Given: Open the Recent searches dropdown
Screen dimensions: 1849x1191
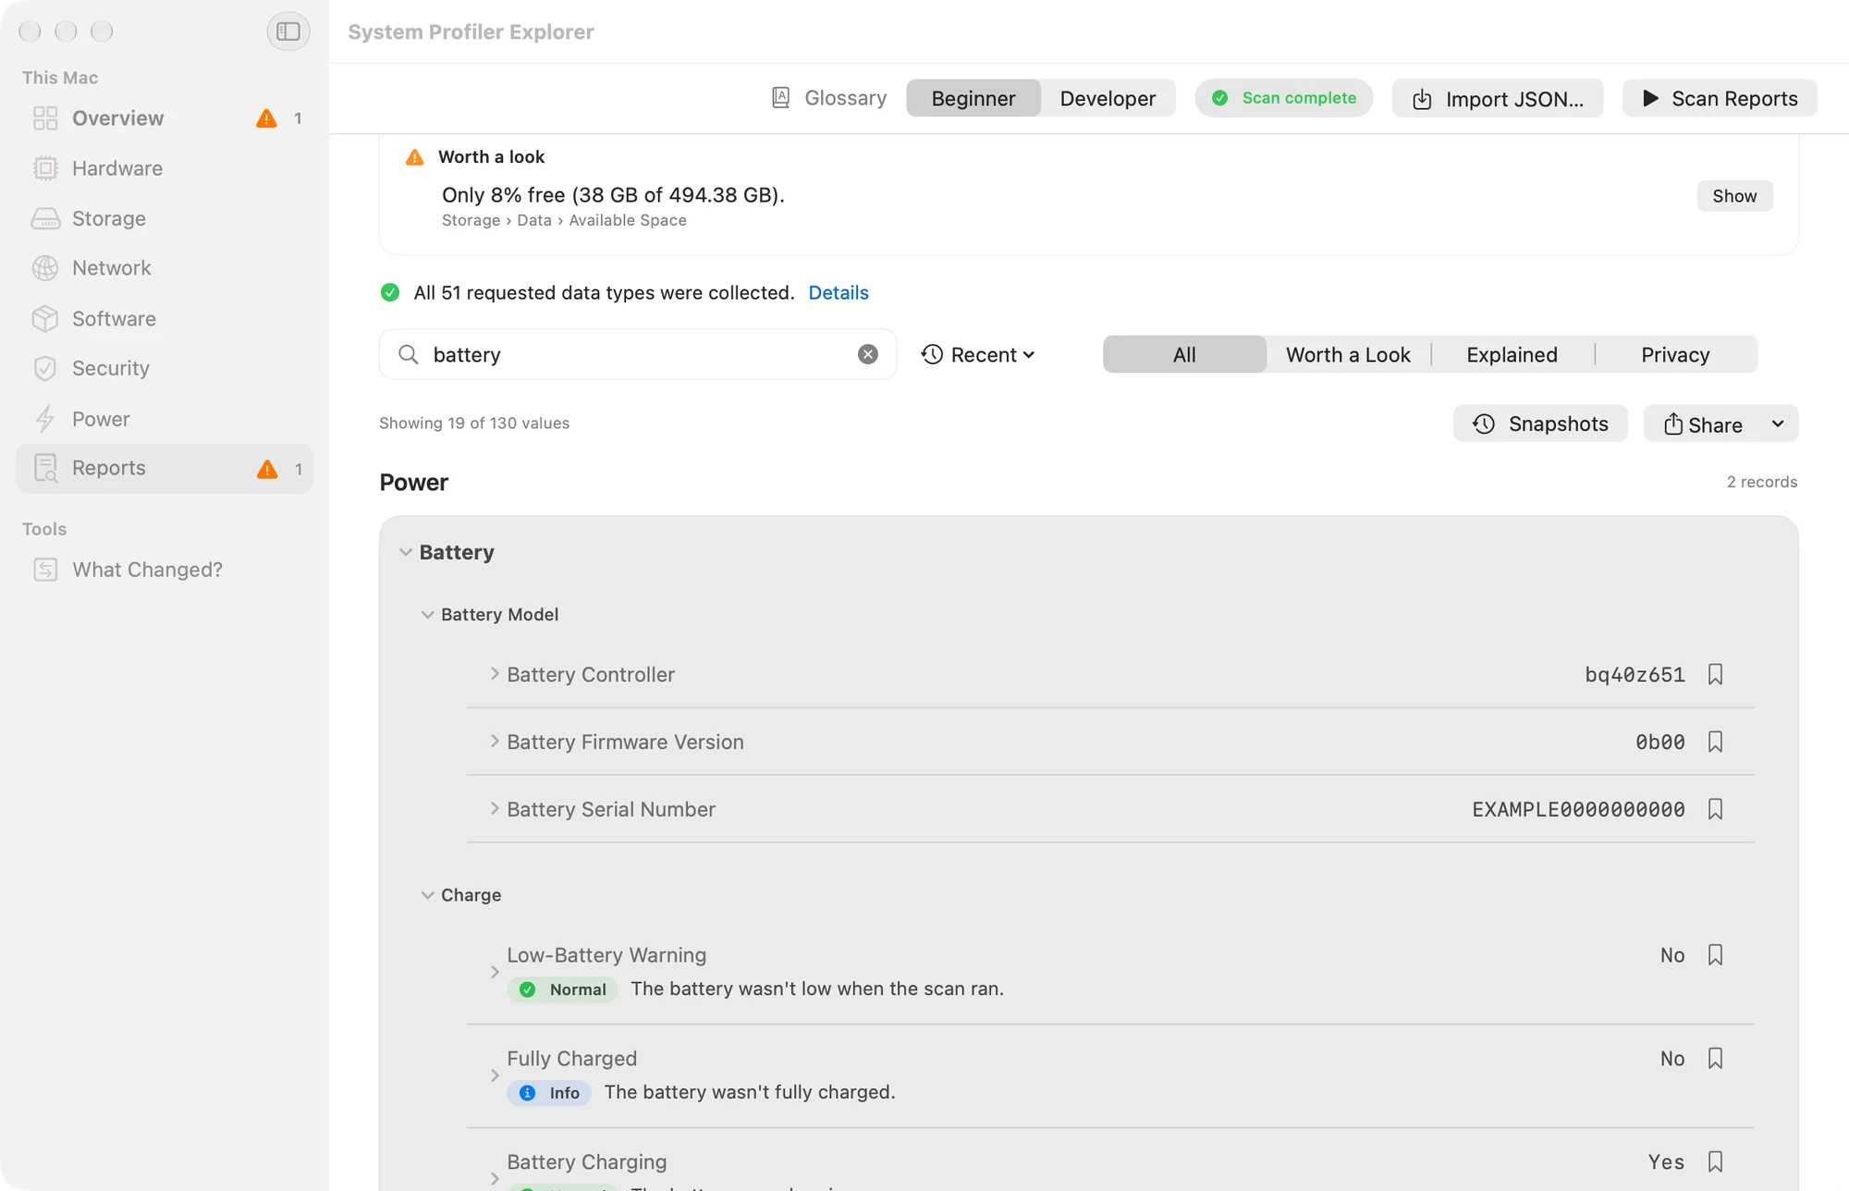Looking at the screenshot, I should coord(978,355).
